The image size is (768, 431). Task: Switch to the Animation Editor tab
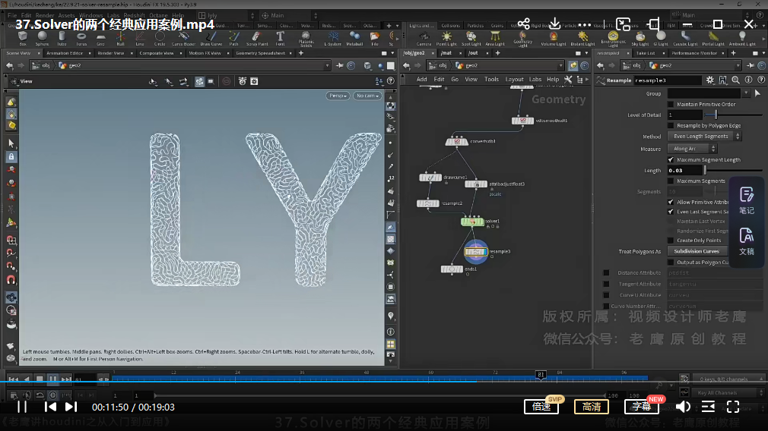(x=65, y=53)
